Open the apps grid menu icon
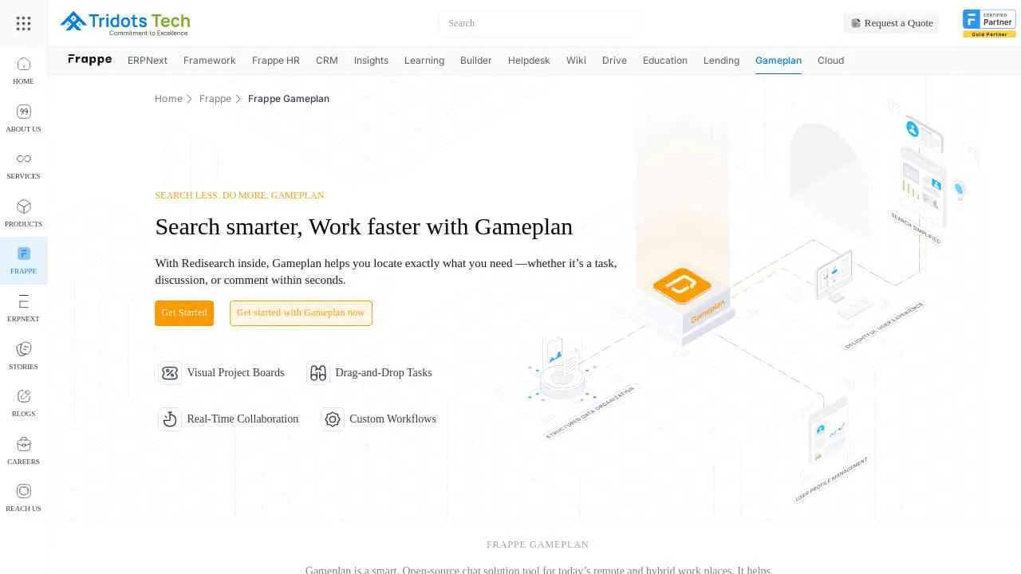 tap(23, 23)
